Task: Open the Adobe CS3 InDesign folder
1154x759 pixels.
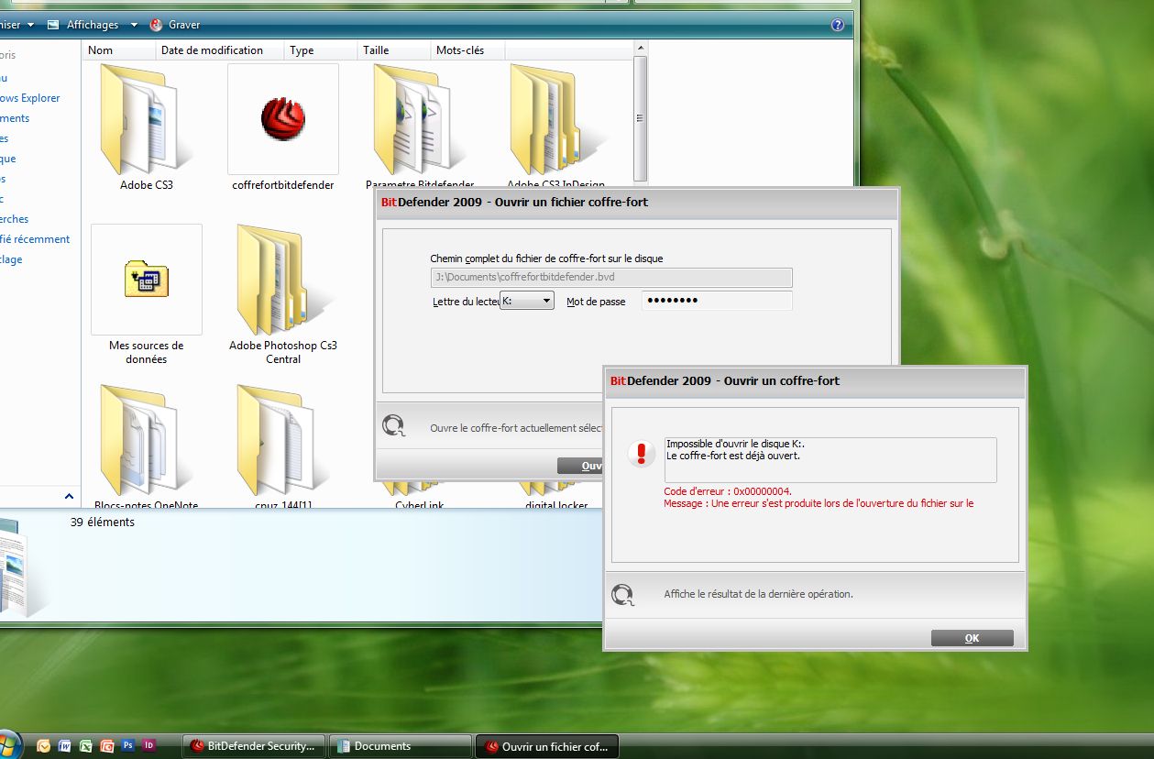Action: 556,119
